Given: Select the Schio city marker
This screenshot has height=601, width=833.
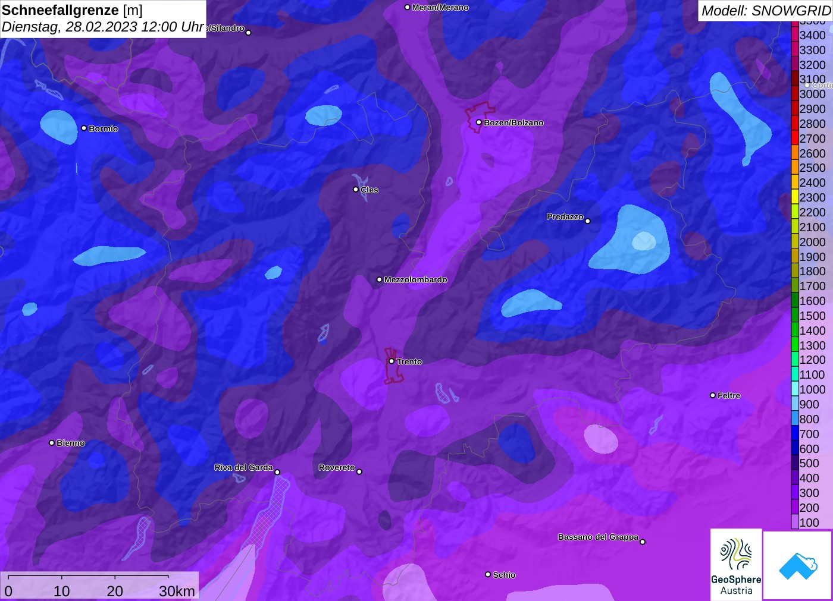Looking at the screenshot, I should click(x=488, y=575).
